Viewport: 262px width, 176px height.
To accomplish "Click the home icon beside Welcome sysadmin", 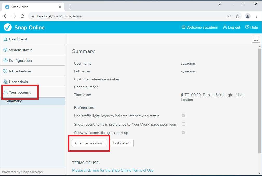I will [x=183, y=27].
